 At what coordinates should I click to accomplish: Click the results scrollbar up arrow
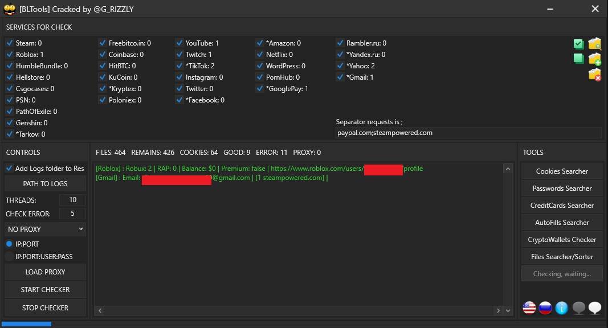point(508,169)
